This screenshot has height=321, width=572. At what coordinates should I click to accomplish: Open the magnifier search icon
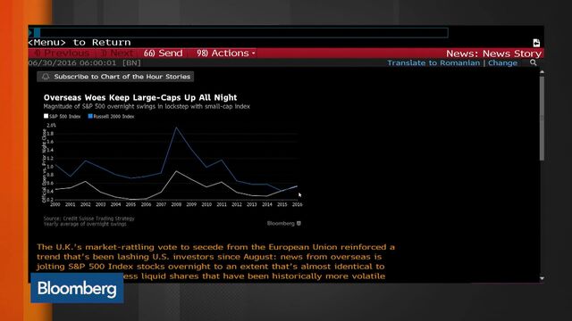tap(534, 62)
